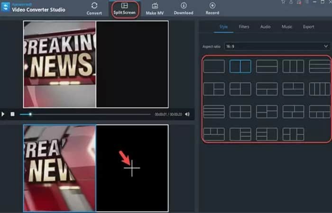This screenshot has height=213, width=332.
Task: Open the Convert section
Action: 94,9
